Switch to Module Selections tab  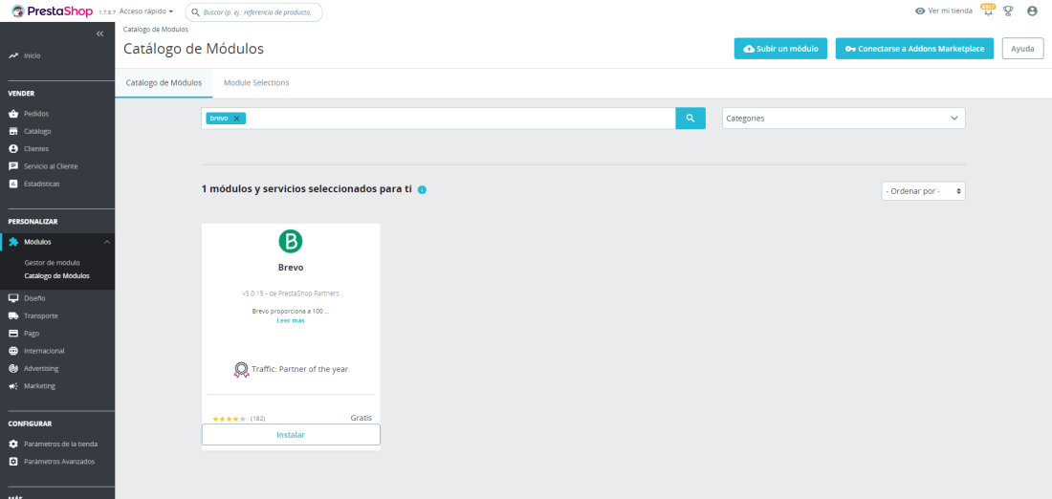256,82
